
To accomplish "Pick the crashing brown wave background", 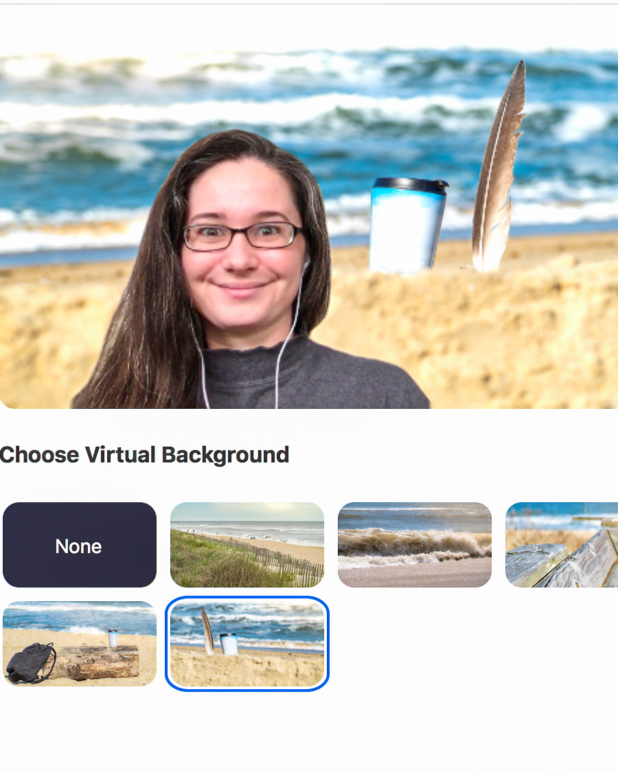I will 415,545.
